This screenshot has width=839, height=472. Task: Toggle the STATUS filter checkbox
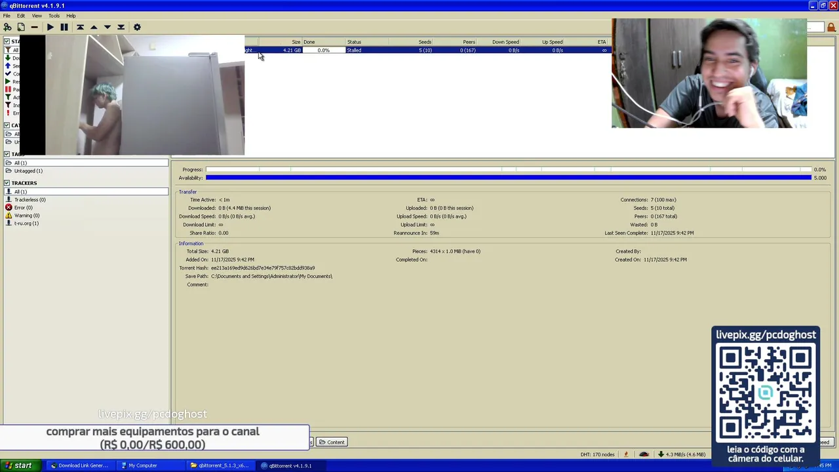pos(7,41)
